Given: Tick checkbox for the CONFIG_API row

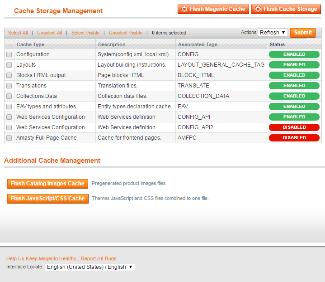Looking at the screenshot, I should click(9, 117).
